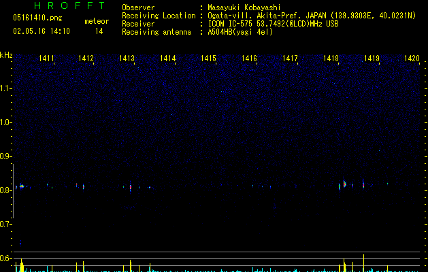This screenshot has height=272, width=428.
Task: Click the Receiving antenna label
Action: tap(157, 32)
